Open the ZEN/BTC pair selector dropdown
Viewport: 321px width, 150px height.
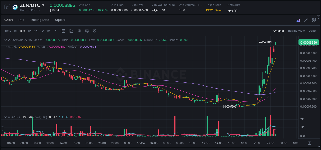pyautogui.click(x=43, y=5)
